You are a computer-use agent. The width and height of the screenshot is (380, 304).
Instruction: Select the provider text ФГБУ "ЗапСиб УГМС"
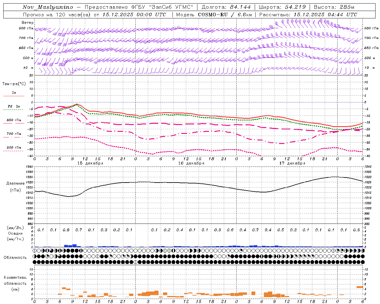(x=162, y=7)
